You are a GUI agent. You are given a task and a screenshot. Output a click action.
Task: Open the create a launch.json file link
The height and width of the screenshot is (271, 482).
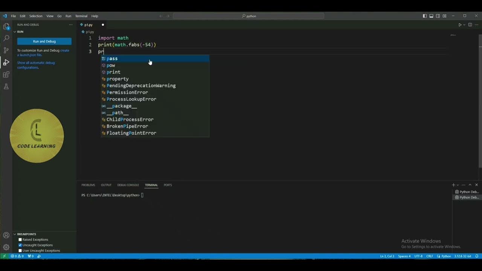[x=43, y=53]
